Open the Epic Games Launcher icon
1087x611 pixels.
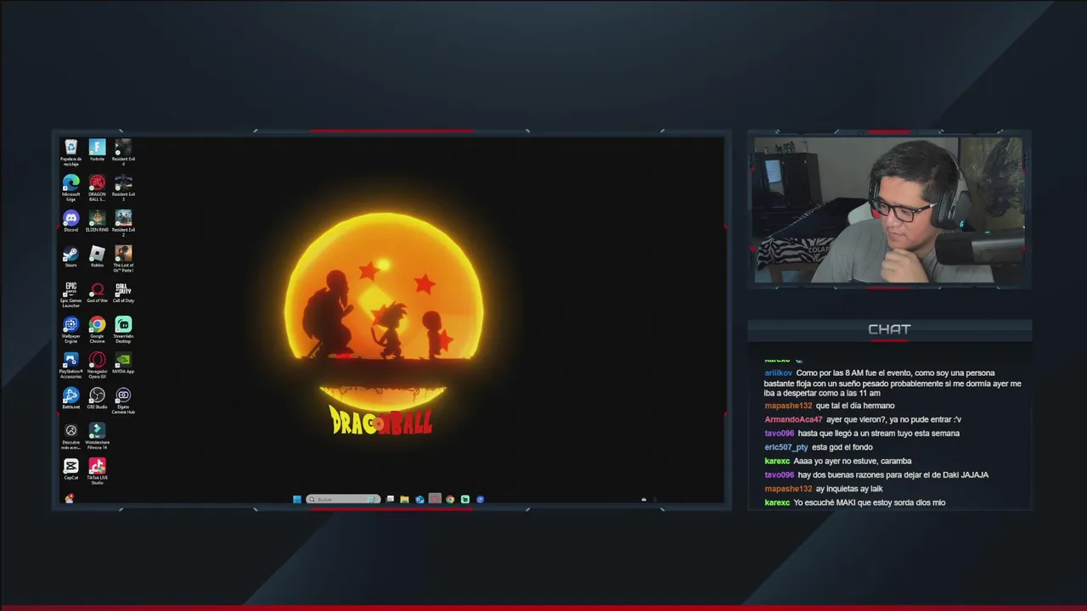tap(71, 294)
